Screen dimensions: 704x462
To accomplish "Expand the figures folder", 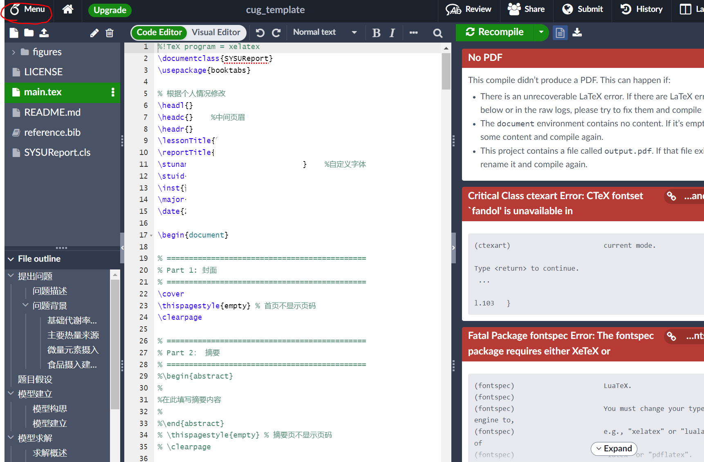I will (13, 52).
